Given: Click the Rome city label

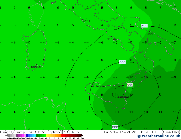Looking at the screenshot, I should click(x=86, y=20).
